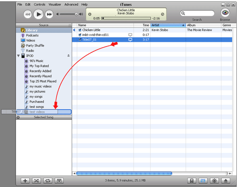Image resolution: width=238 pixels, height=187 pixels.
Task: Open the Recently Added playlist
Action: click(x=44, y=71)
